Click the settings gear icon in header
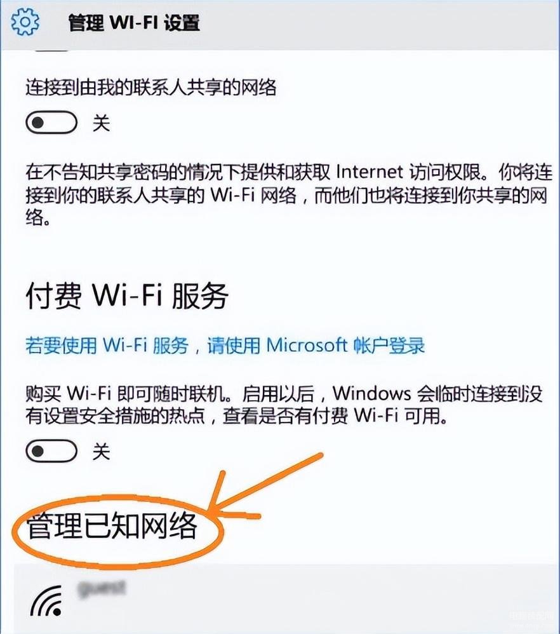This screenshot has width=560, height=634. [25, 22]
